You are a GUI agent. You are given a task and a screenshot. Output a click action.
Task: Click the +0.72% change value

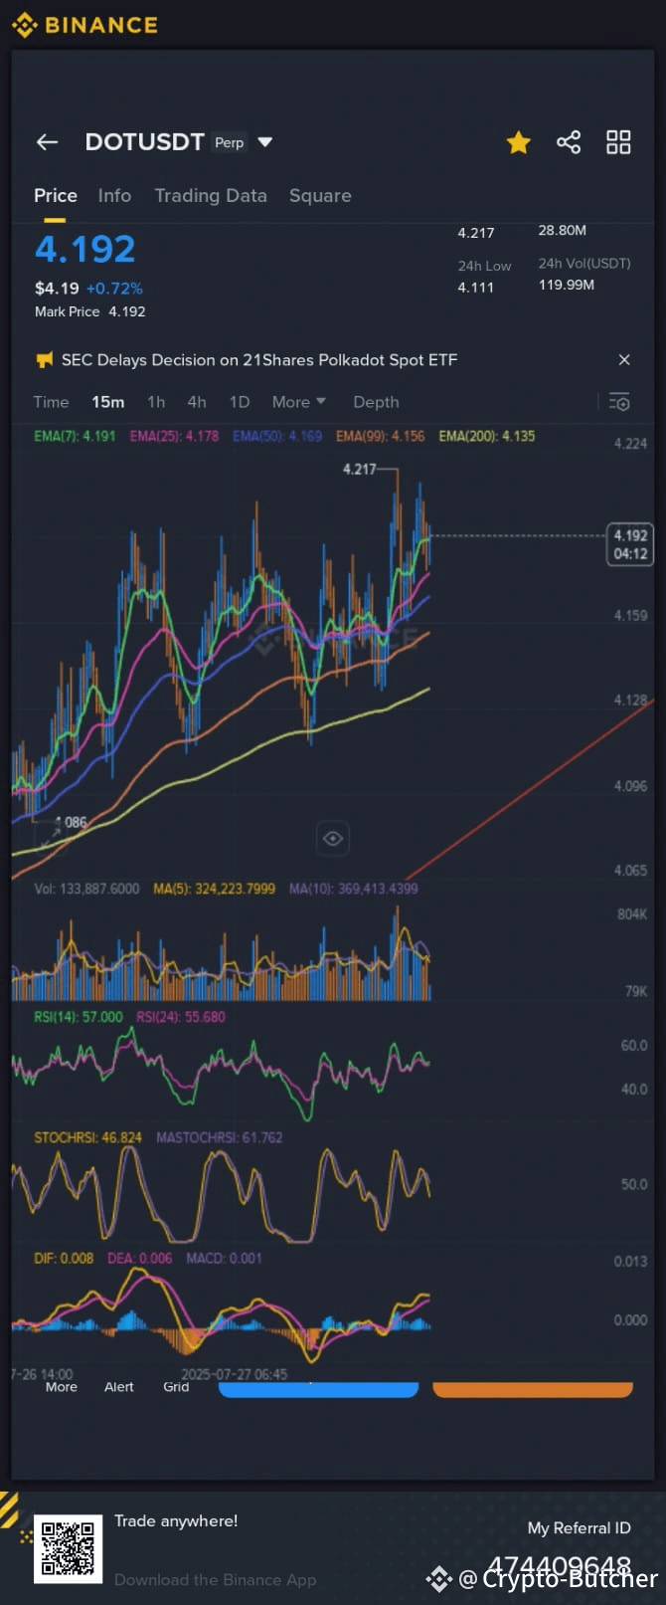tap(114, 289)
